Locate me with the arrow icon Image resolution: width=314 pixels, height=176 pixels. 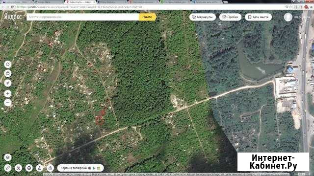click(x=8, y=83)
